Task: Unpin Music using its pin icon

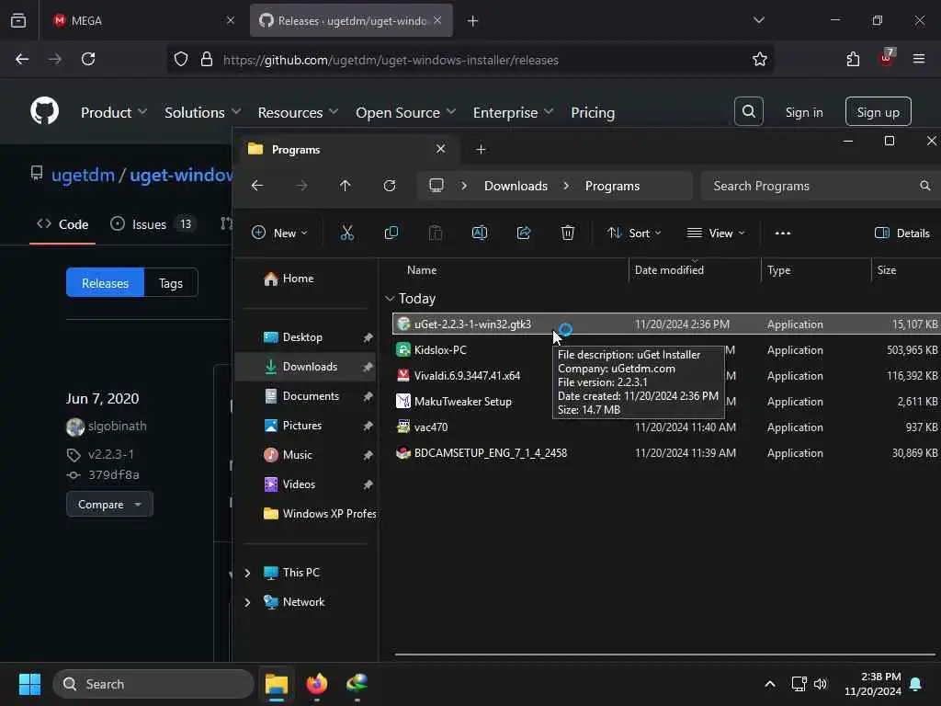Action: click(368, 455)
